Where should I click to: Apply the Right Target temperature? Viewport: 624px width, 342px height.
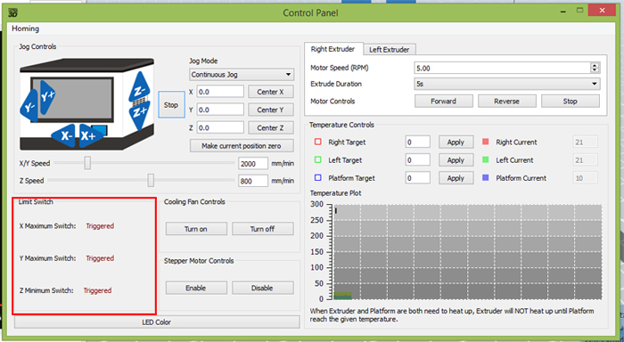click(456, 142)
